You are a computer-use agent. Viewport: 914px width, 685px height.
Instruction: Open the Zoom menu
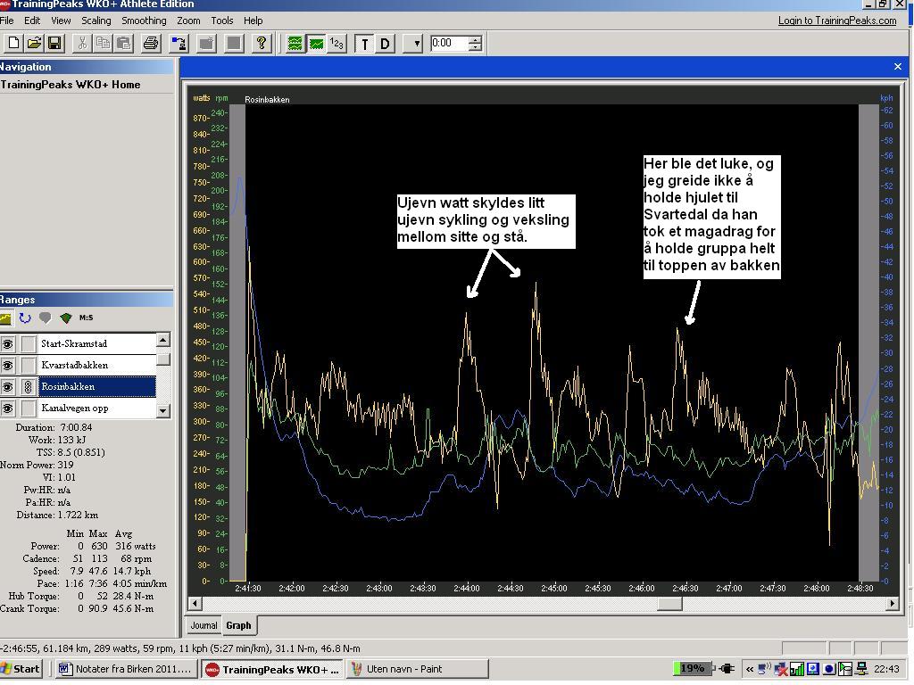tap(188, 21)
